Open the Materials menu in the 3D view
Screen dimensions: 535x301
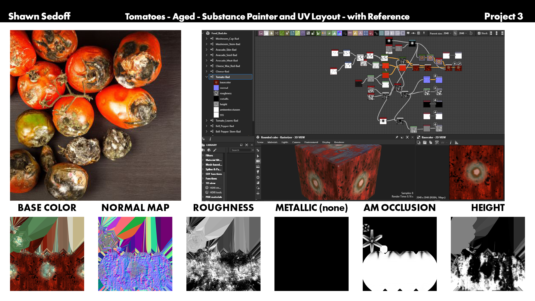tap(273, 142)
